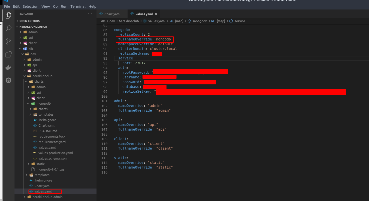Screen dimensions: 369x201
Task: Close the values.yaml editor tab
Action: pyautogui.click(x=156, y=14)
